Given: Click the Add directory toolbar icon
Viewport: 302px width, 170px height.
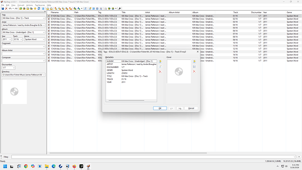Looking at the screenshot, I should [24, 8].
